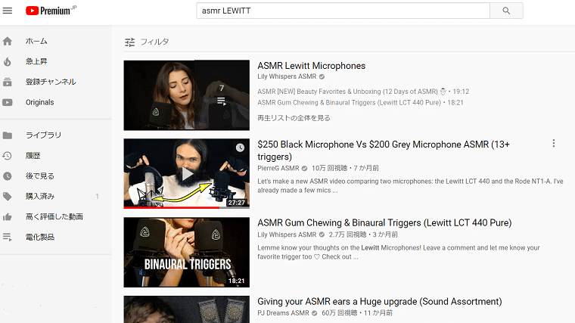Open three-dot menu for microphone comparison video
The image size is (575, 323).
(x=554, y=144)
